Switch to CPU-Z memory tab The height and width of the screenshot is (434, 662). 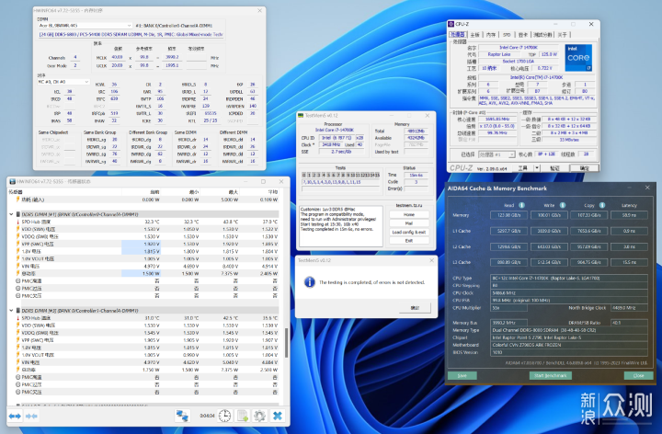[491, 35]
